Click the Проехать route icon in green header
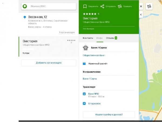The image size is (162, 122). [120, 7]
